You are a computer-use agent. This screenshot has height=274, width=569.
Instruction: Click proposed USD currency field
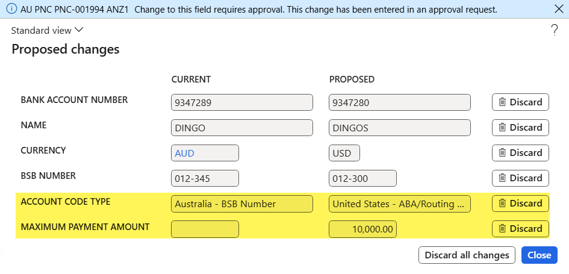click(344, 153)
